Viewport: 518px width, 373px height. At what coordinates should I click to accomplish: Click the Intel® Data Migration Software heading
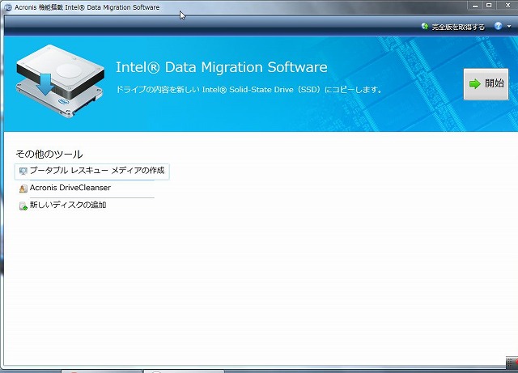(x=221, y=67)
